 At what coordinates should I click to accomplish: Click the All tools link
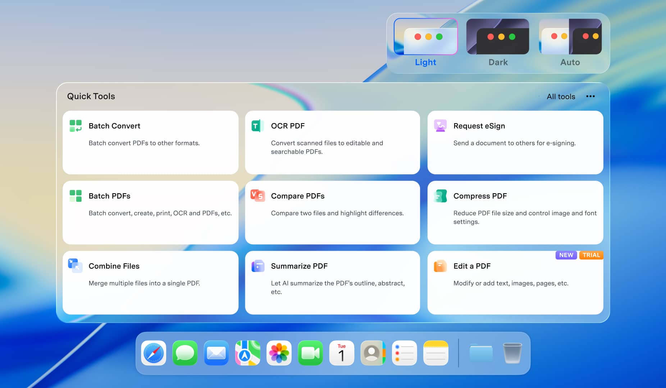[561, 97]
